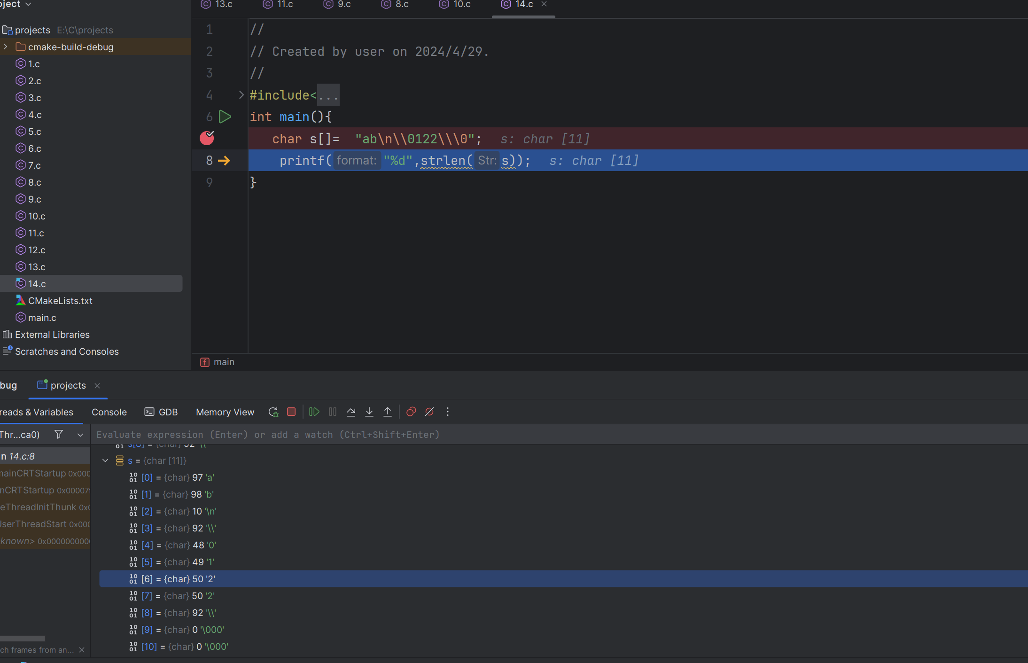The width and height of the screenshot is (1028, 663).
Task: Close the projects debug session tab
Action: pyautogui.click(x=97, y=386)
